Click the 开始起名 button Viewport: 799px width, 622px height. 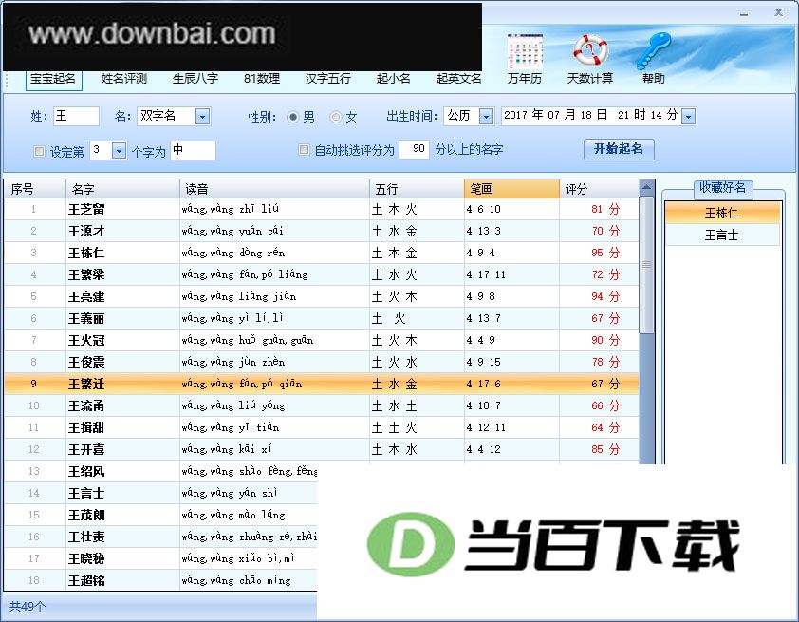(x=619, y=149)
